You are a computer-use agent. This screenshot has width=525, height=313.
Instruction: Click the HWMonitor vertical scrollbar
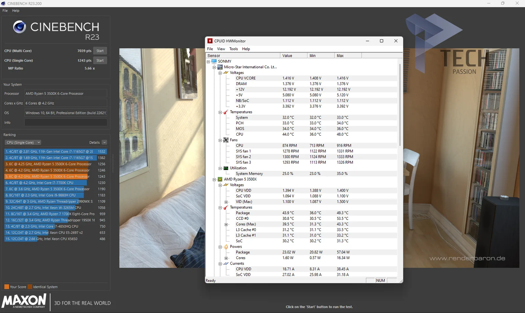[400, 105]
